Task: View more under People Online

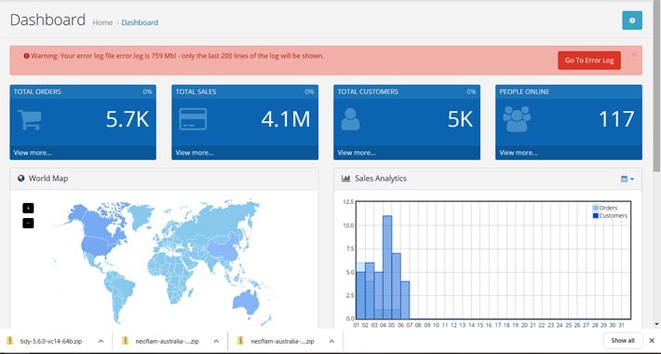Action: [x=518, y=153]
